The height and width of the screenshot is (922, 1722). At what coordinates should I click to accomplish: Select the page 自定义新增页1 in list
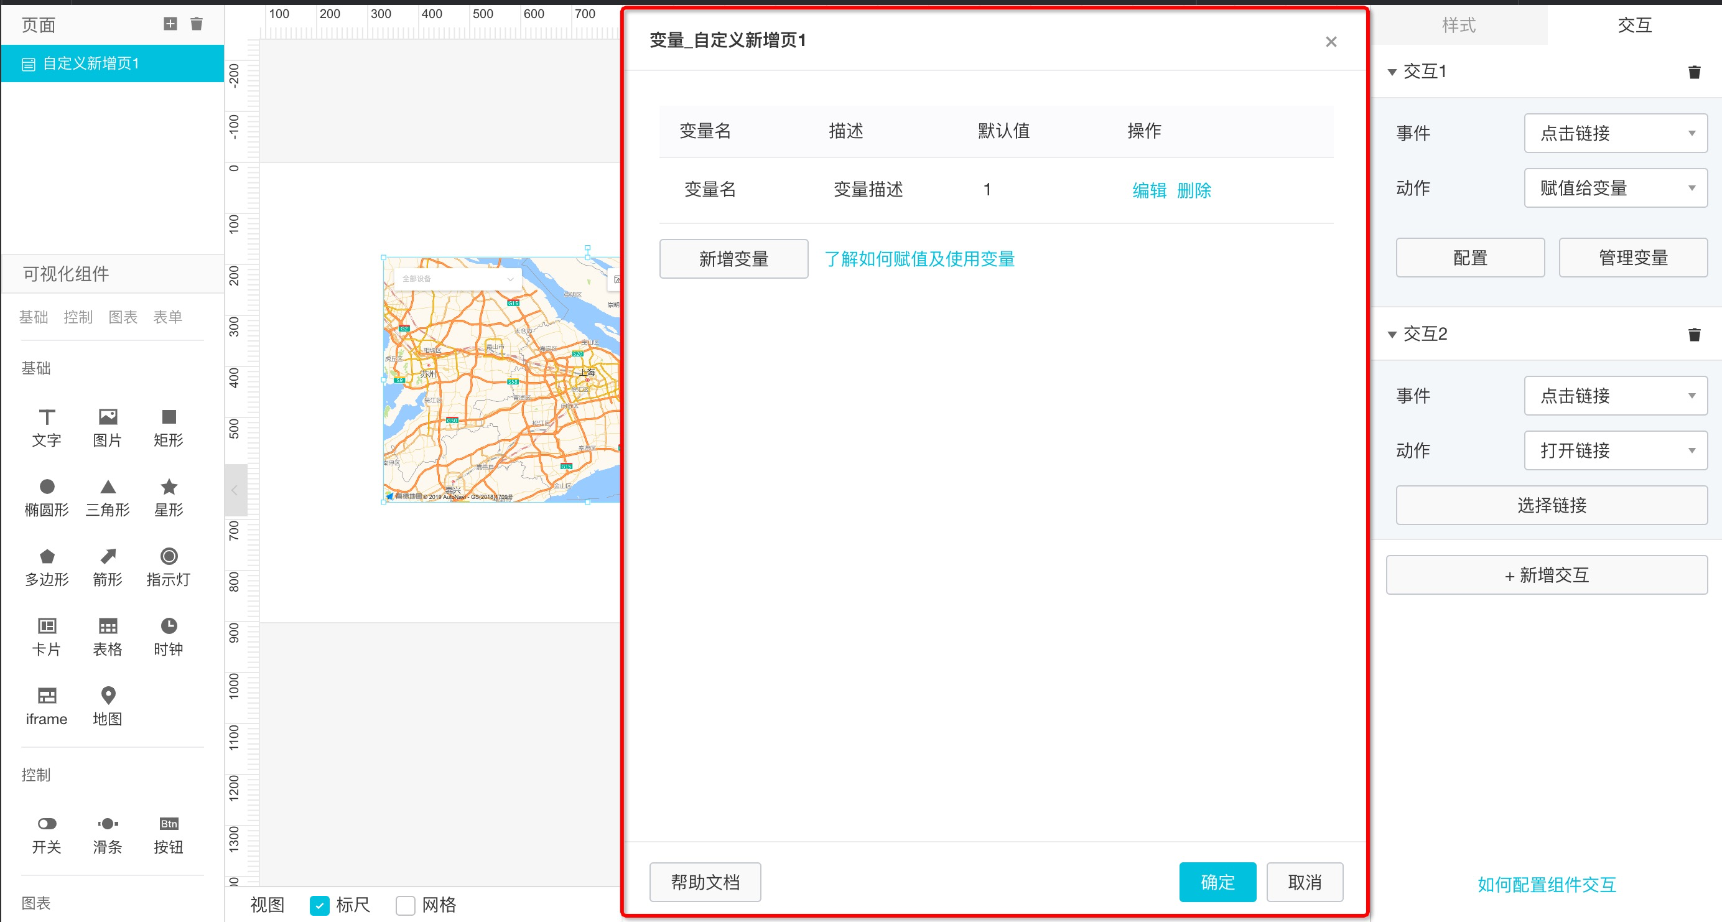(x=113, y=63)
